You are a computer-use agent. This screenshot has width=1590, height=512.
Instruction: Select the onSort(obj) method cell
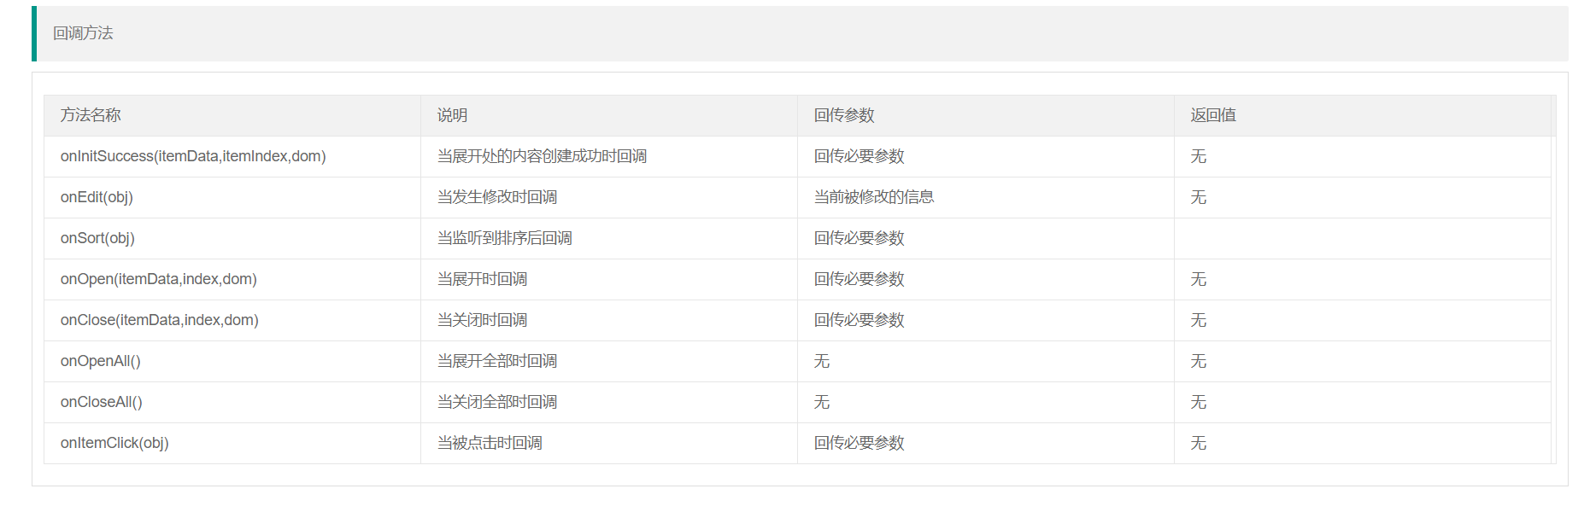click(x=97, y=238)
